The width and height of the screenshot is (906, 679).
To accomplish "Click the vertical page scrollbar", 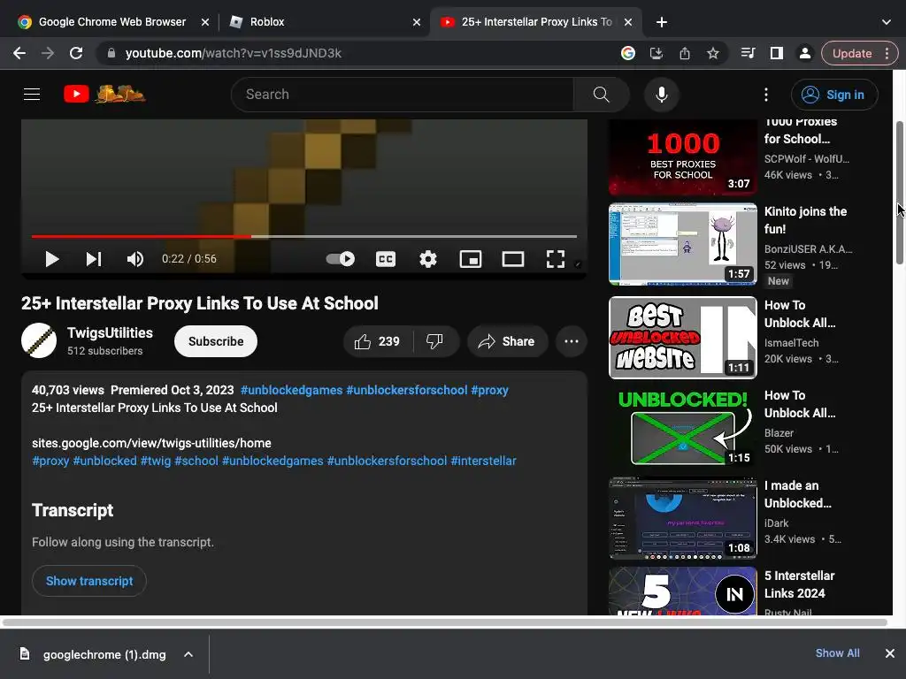I will point(900,192).
